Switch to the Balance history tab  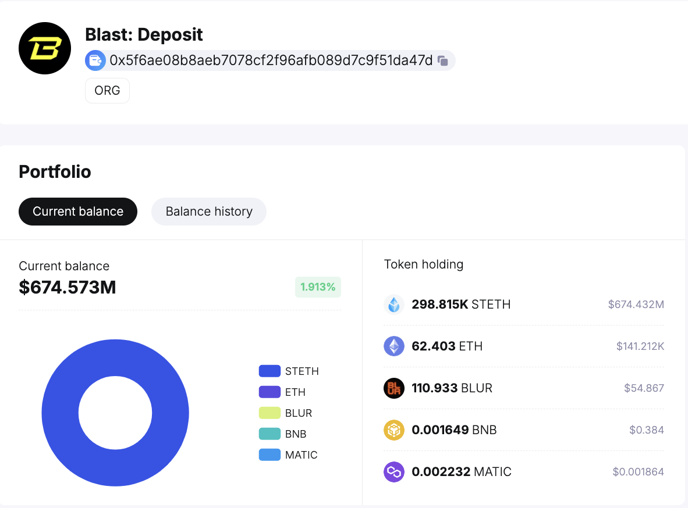208,211
